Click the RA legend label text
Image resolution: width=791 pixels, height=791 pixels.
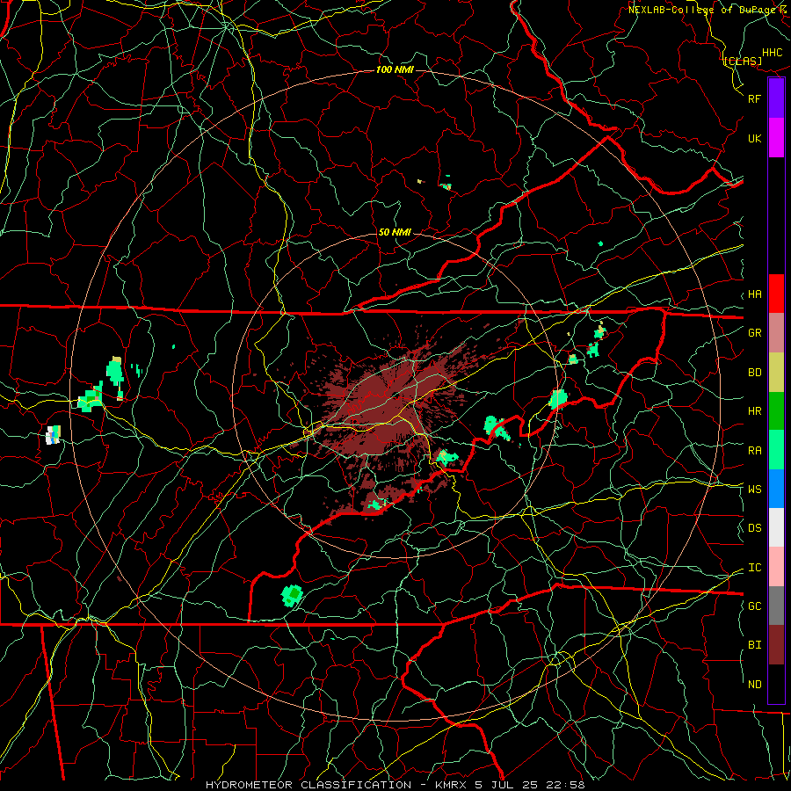(x=754, y=451)
